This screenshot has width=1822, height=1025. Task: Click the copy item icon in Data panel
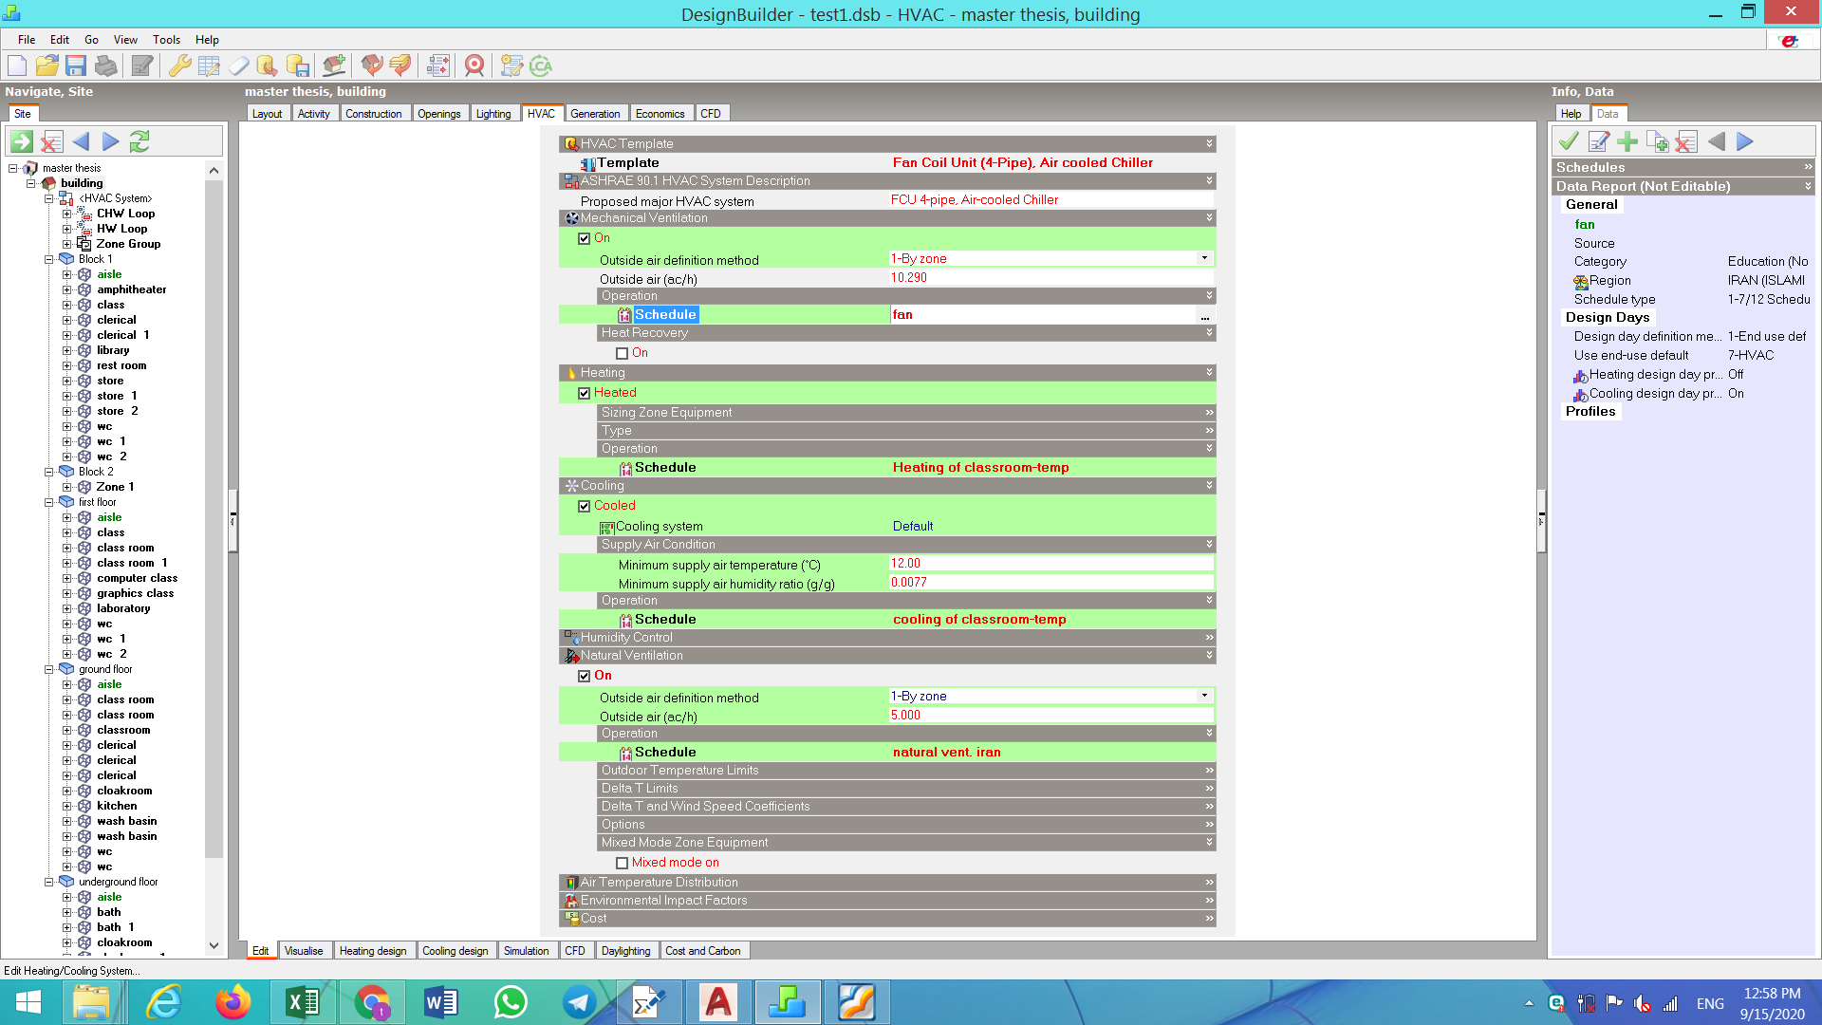coord(1657,141)
